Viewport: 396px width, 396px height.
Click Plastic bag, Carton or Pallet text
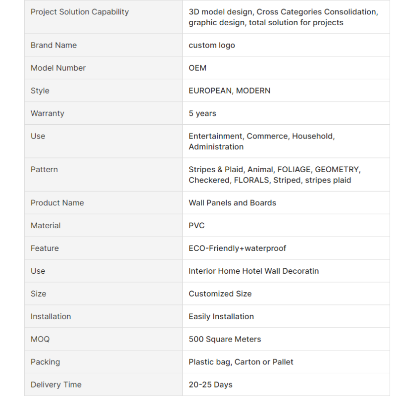[x=241, y=362]
